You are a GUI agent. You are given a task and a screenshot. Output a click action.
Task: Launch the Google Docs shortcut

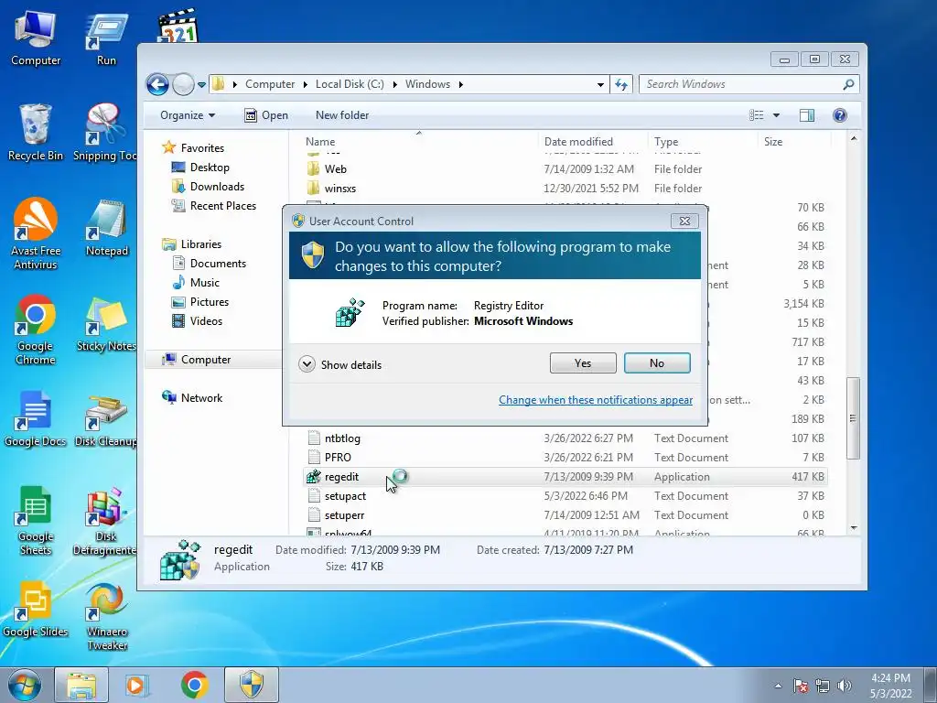tap(36, 418)
